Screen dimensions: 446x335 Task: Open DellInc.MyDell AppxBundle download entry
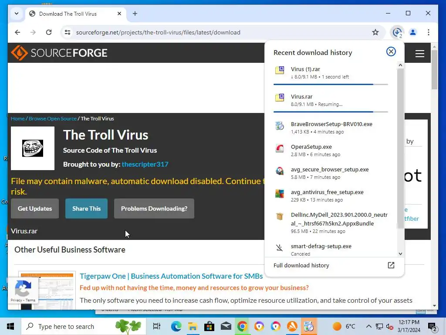point(331,223)
